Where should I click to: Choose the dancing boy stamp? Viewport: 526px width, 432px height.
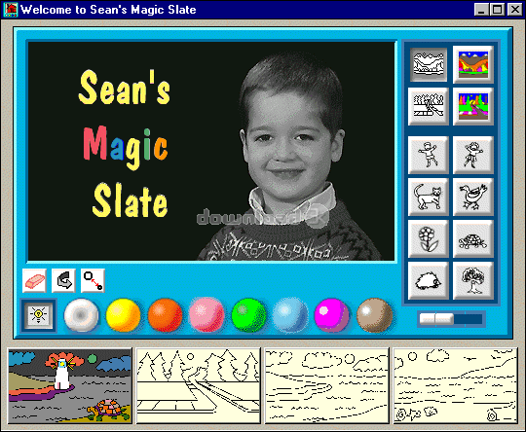pyautogui.click(x=429, y=155)
